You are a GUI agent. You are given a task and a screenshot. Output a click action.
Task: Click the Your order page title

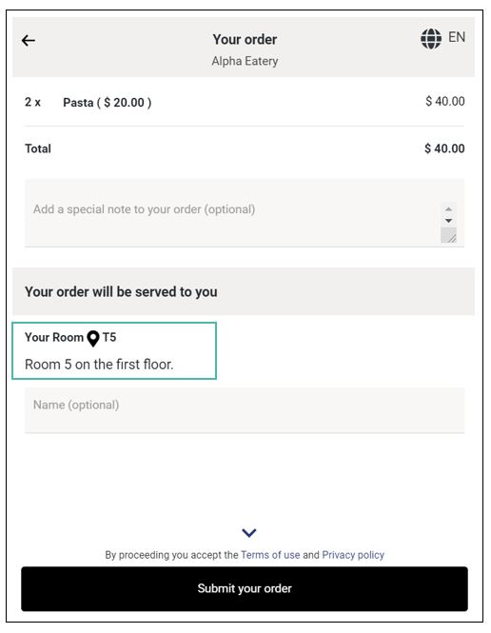pos(245,40)
